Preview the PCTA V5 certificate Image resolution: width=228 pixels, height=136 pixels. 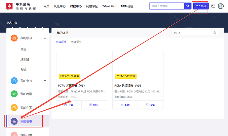(150, 105)
